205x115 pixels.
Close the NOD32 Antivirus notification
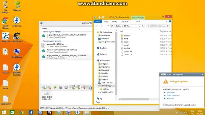click(x=202, y=74)
